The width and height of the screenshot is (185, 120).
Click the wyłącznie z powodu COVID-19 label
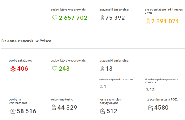click(x=116, y=80)
